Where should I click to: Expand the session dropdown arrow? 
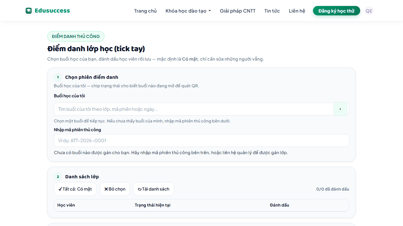point(340,109)
